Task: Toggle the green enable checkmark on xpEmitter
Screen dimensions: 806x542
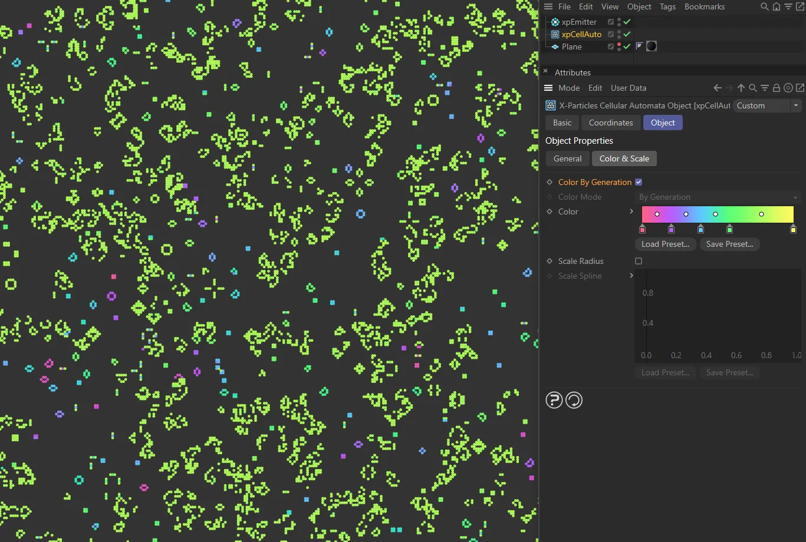Action: coord(626,22)
